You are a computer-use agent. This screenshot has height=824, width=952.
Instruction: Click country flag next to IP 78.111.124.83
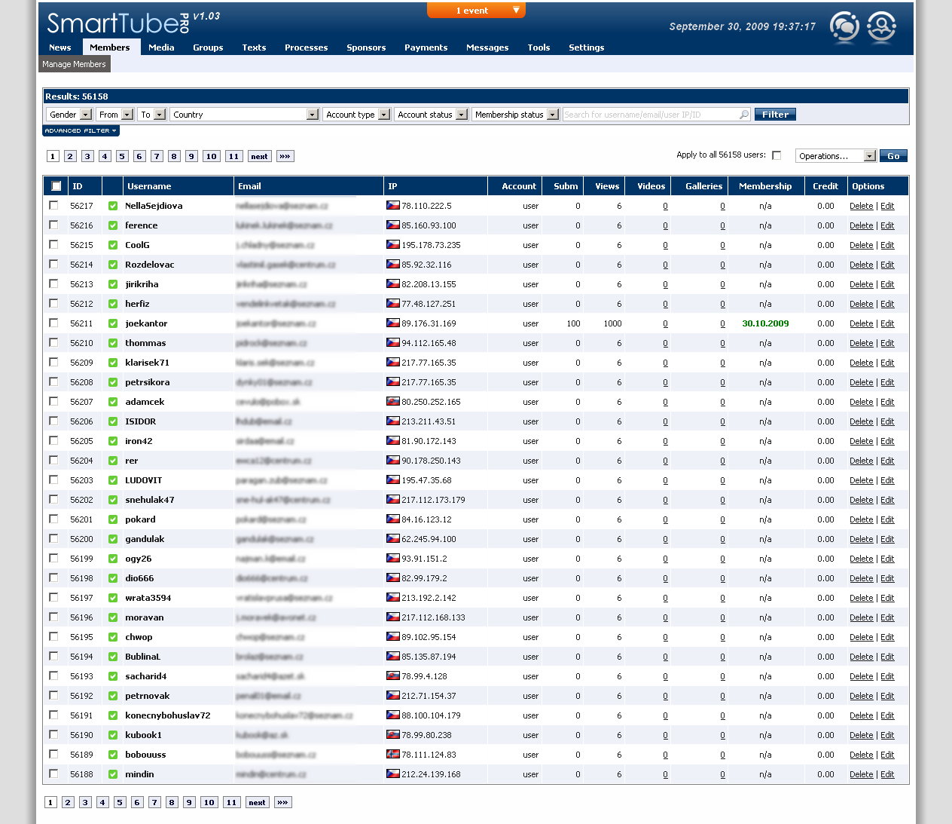pyautogui.click(x=393, y=754)
